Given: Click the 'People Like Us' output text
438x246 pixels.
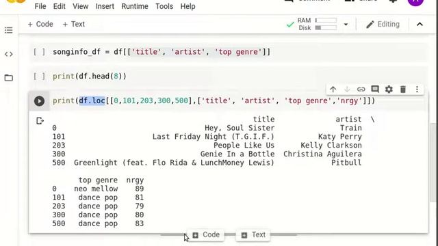Looking at the screenshot, I should click(244, 146).
